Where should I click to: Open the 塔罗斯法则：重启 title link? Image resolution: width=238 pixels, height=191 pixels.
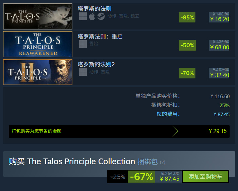pos(100,36)
